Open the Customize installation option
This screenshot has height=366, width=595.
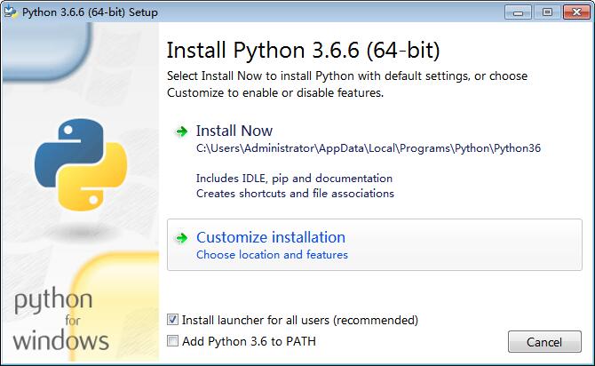pyautogui.click(x=271, y=237)
